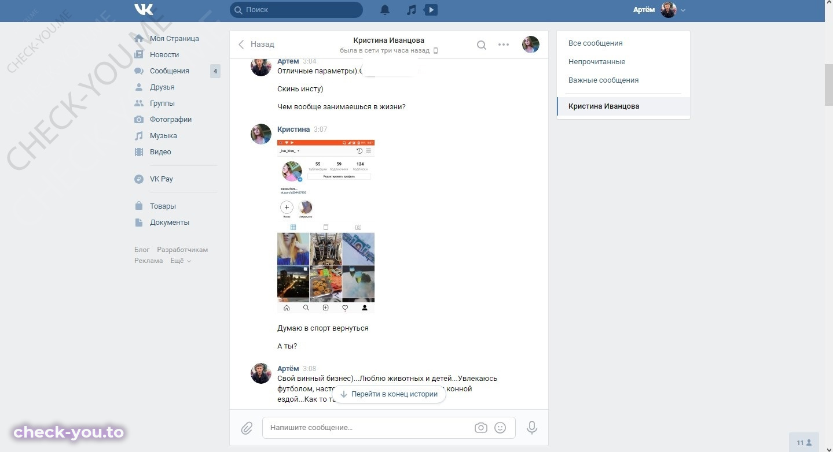The height and width of the screenshot is (452, 833).
Task: Select the message "Чем вообще занимаешься в жизни?"
Action: point(342,107)
